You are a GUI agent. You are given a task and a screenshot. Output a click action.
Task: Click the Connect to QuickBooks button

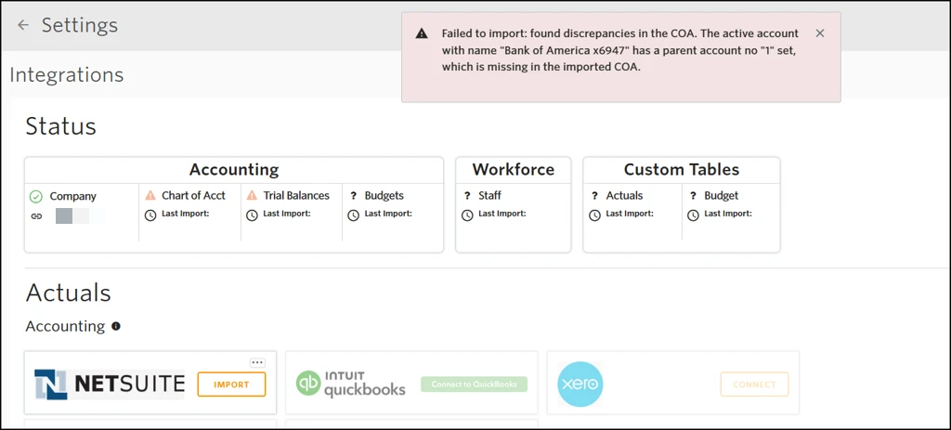[x=474, y=384]
